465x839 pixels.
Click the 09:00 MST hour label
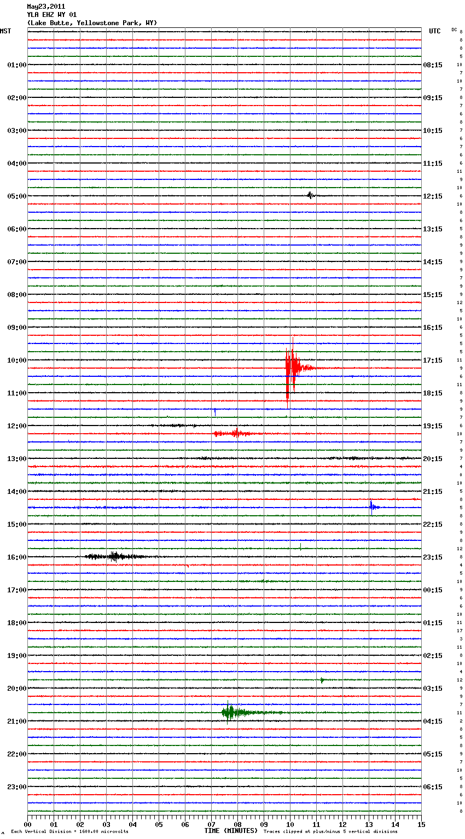pos(17,328)
